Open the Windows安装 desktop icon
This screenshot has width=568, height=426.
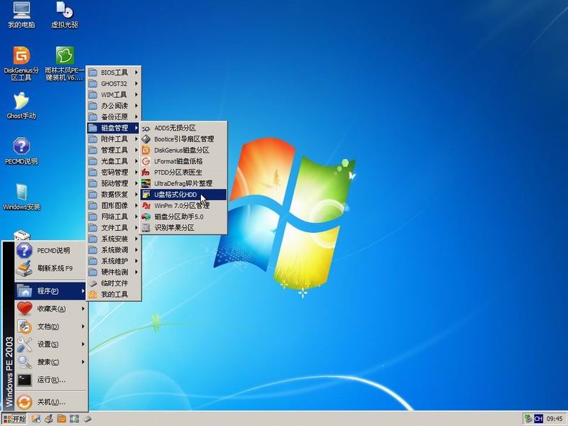coord(21,192)
